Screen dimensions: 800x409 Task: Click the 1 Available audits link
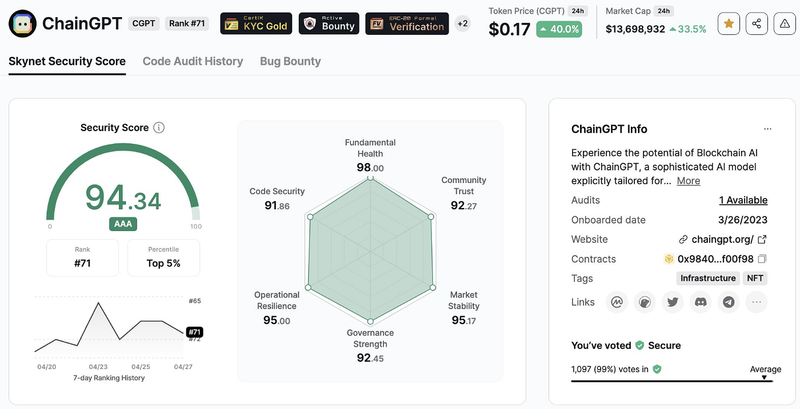(x=743, y=200)
